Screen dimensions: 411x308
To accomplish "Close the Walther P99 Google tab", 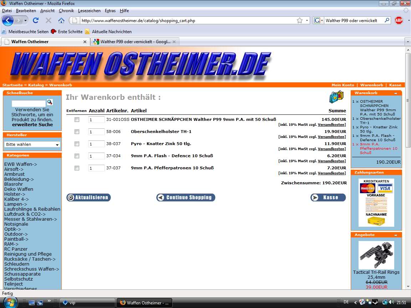I will 174,42.
